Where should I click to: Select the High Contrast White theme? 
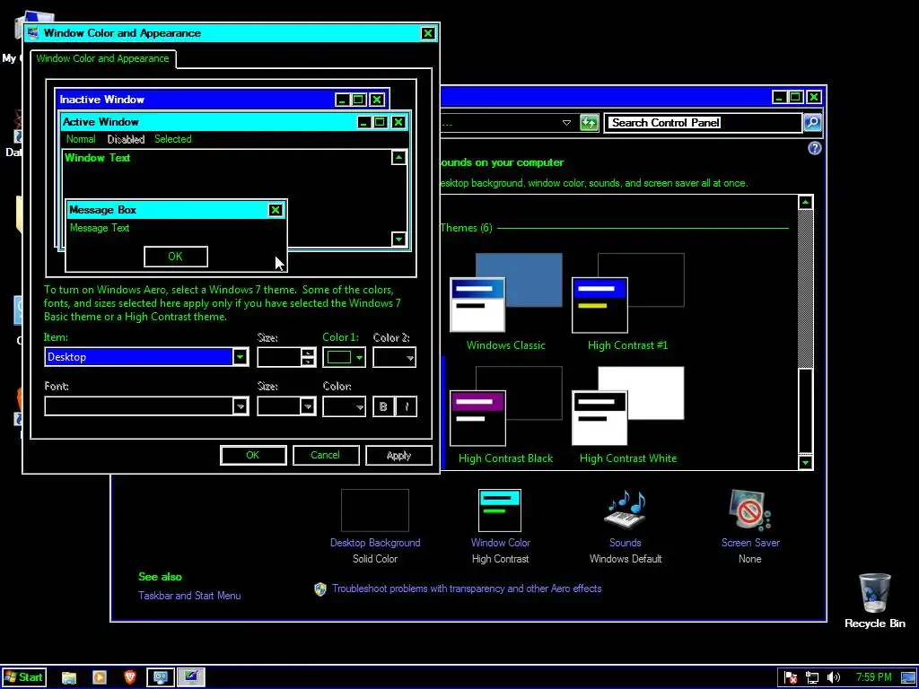click(627, 416)
